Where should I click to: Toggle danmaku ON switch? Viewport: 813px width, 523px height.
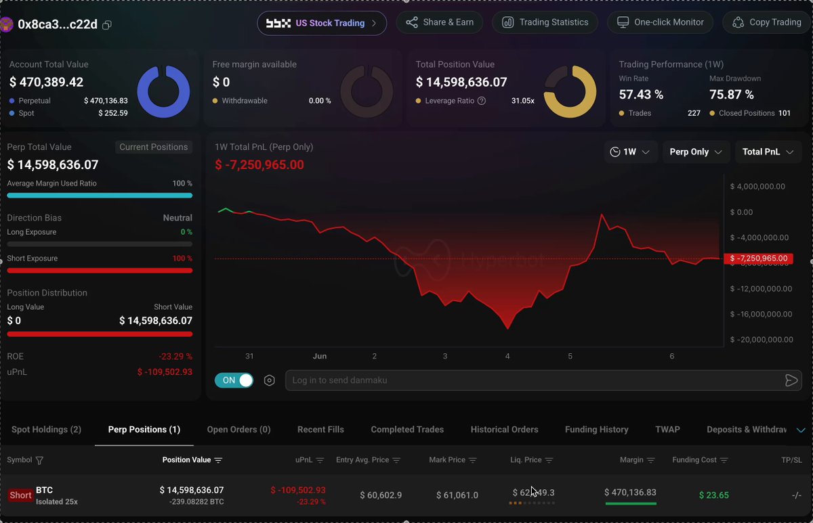click(x=234, y=380)
